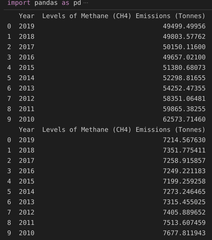This screenshot has width=212, height=240.
Task: Click year 2016 in the 7249.221183 row
Action: click(x=27, y=171)
